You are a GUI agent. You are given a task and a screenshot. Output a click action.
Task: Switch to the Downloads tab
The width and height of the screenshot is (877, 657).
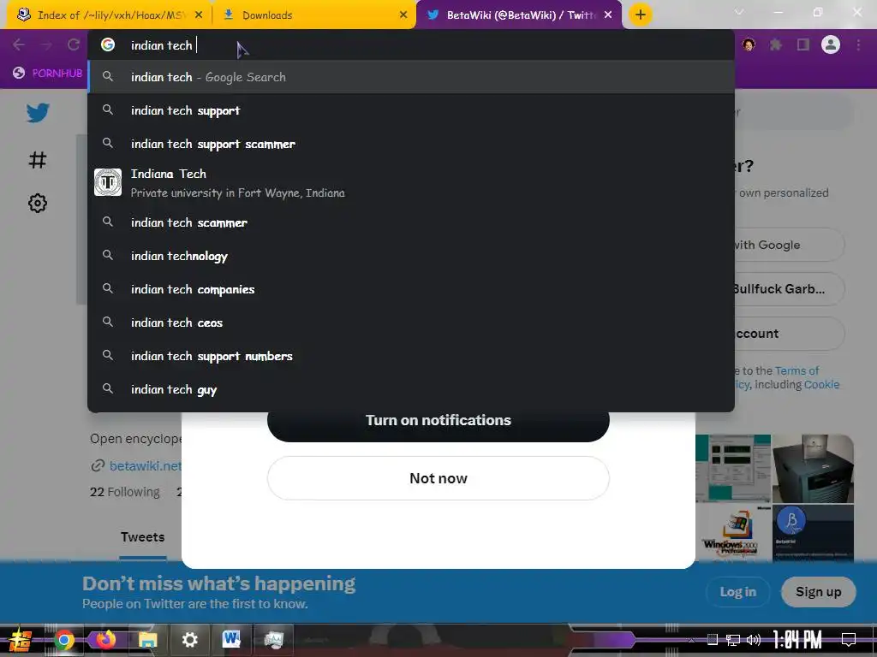coord(314,15)
